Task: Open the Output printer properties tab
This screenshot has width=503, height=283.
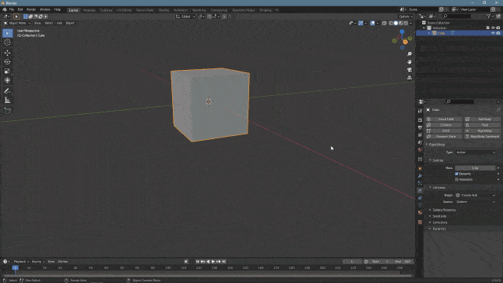Action: [x=420, y=127]
